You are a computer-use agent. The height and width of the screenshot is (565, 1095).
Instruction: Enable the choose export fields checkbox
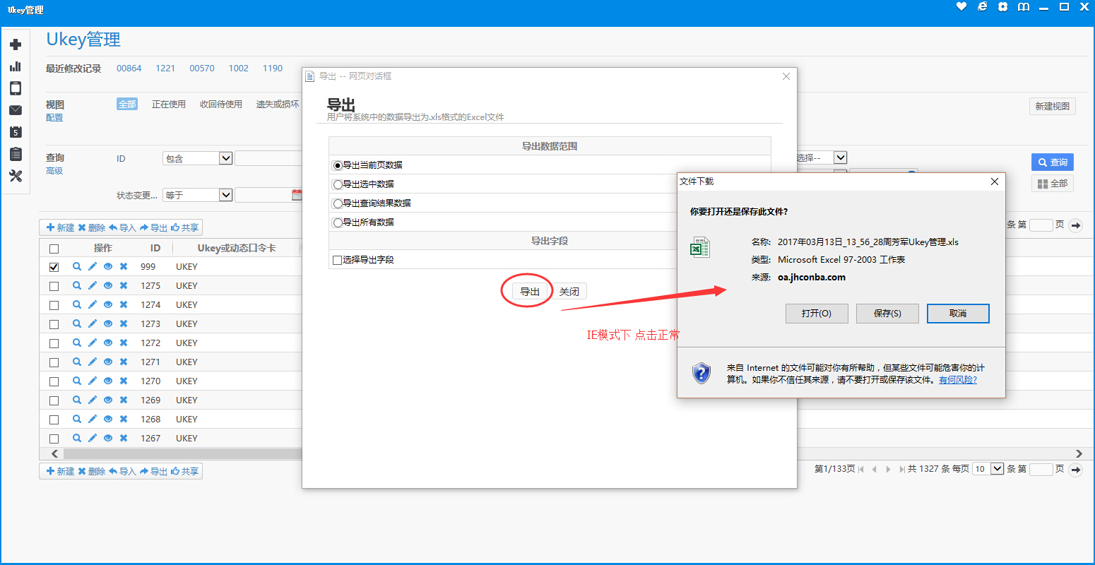(x=337, y=261)
